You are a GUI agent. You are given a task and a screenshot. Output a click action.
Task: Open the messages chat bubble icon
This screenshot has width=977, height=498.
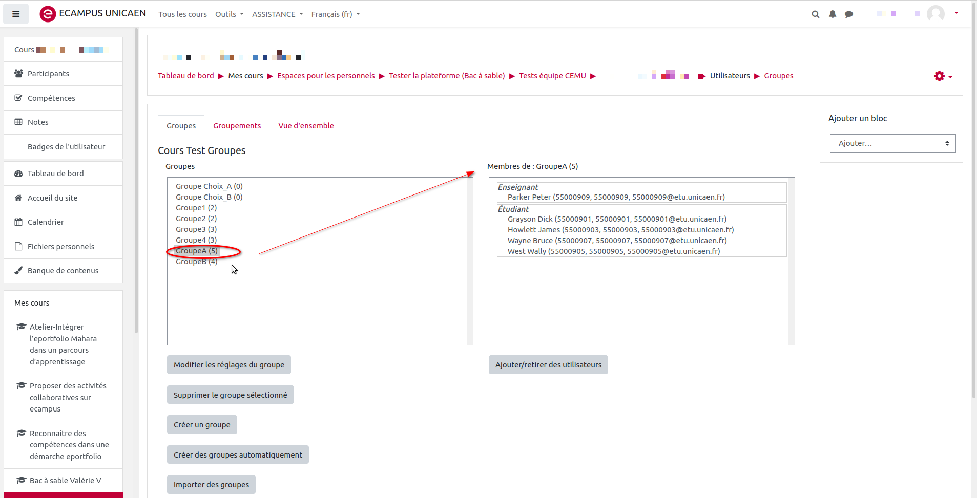click(849, 14)
